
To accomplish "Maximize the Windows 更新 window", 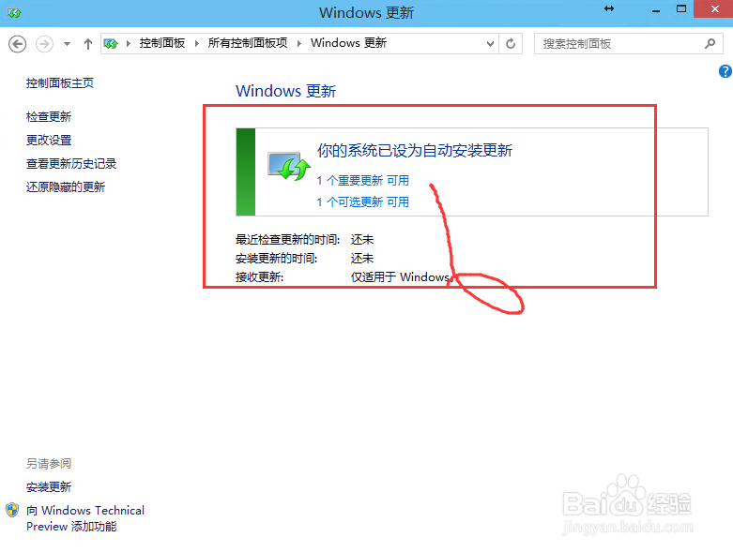I will pyautogui.click(x=681, y=8).
